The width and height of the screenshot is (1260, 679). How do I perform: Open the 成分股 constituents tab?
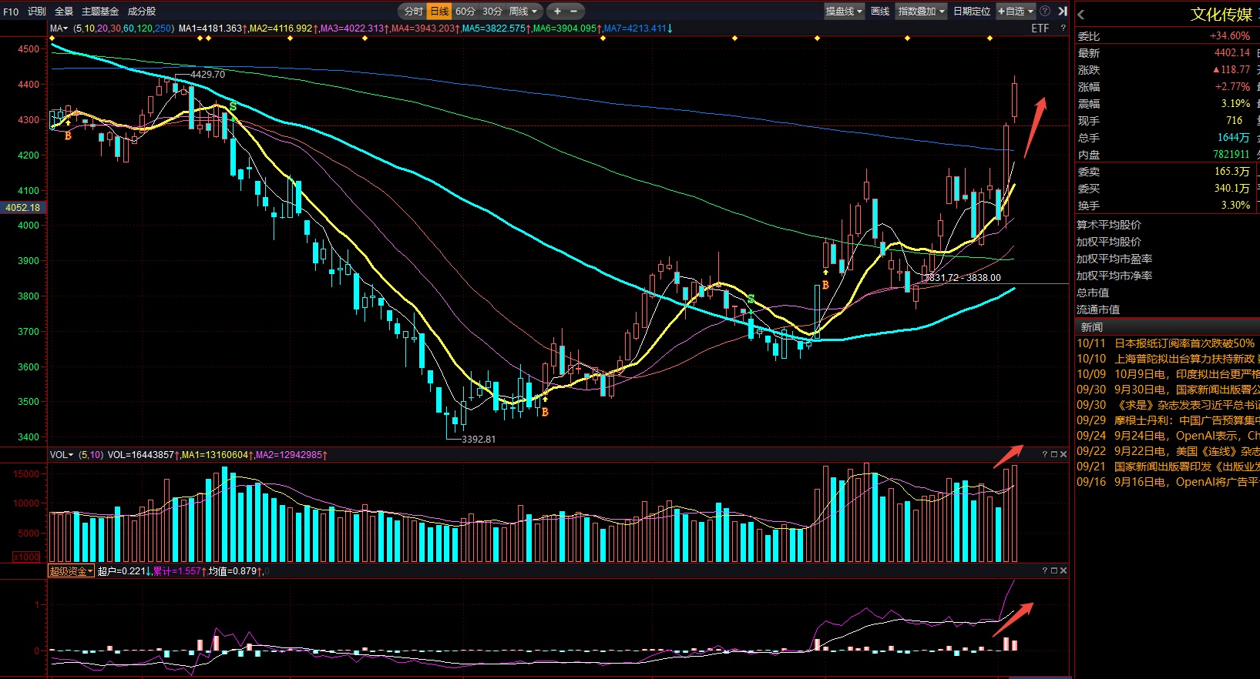click(x=142, y=12)
